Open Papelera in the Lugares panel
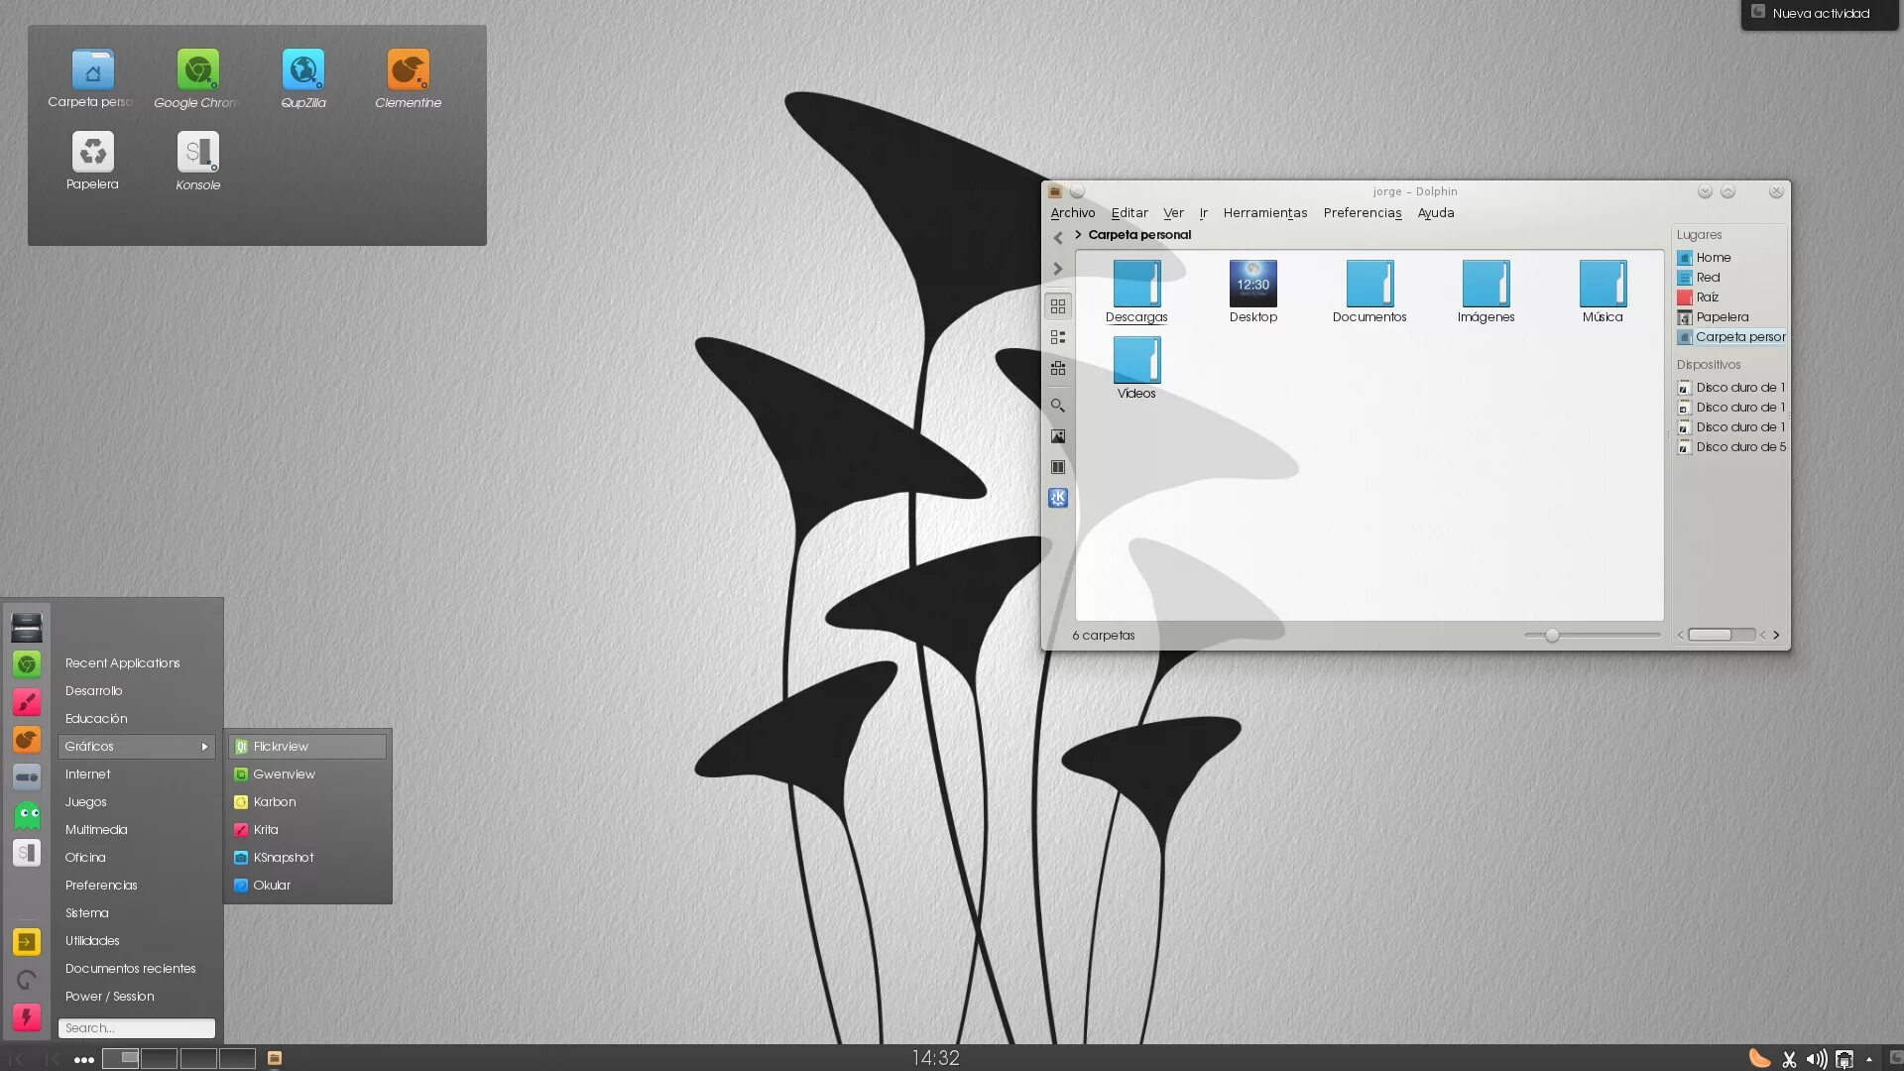 pos(1722,317)
